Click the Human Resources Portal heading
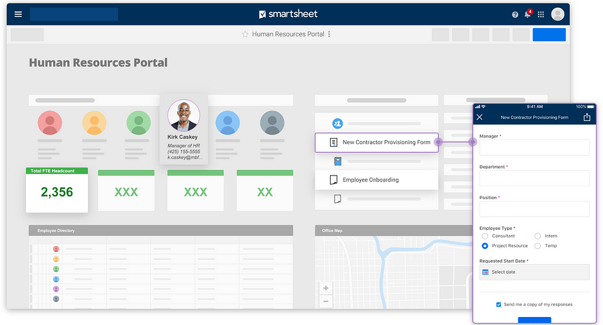 (98, 62)
